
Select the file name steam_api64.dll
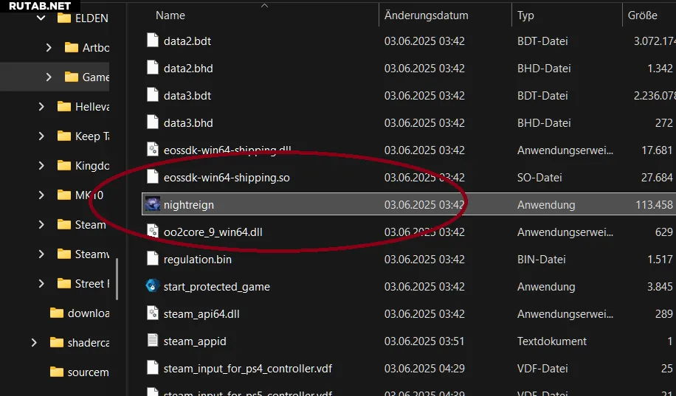[x=201, y=314]
